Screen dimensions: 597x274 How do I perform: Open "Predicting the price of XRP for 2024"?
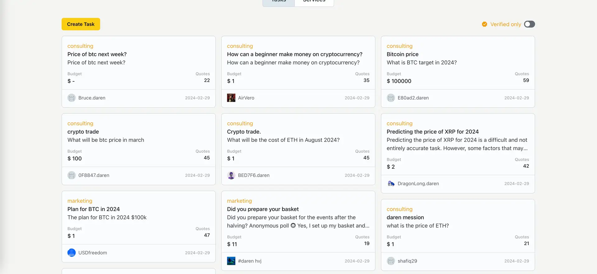point(433,132)
